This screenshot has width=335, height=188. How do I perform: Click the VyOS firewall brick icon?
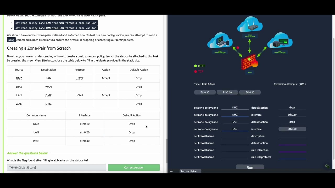click(x=249, y=62)
